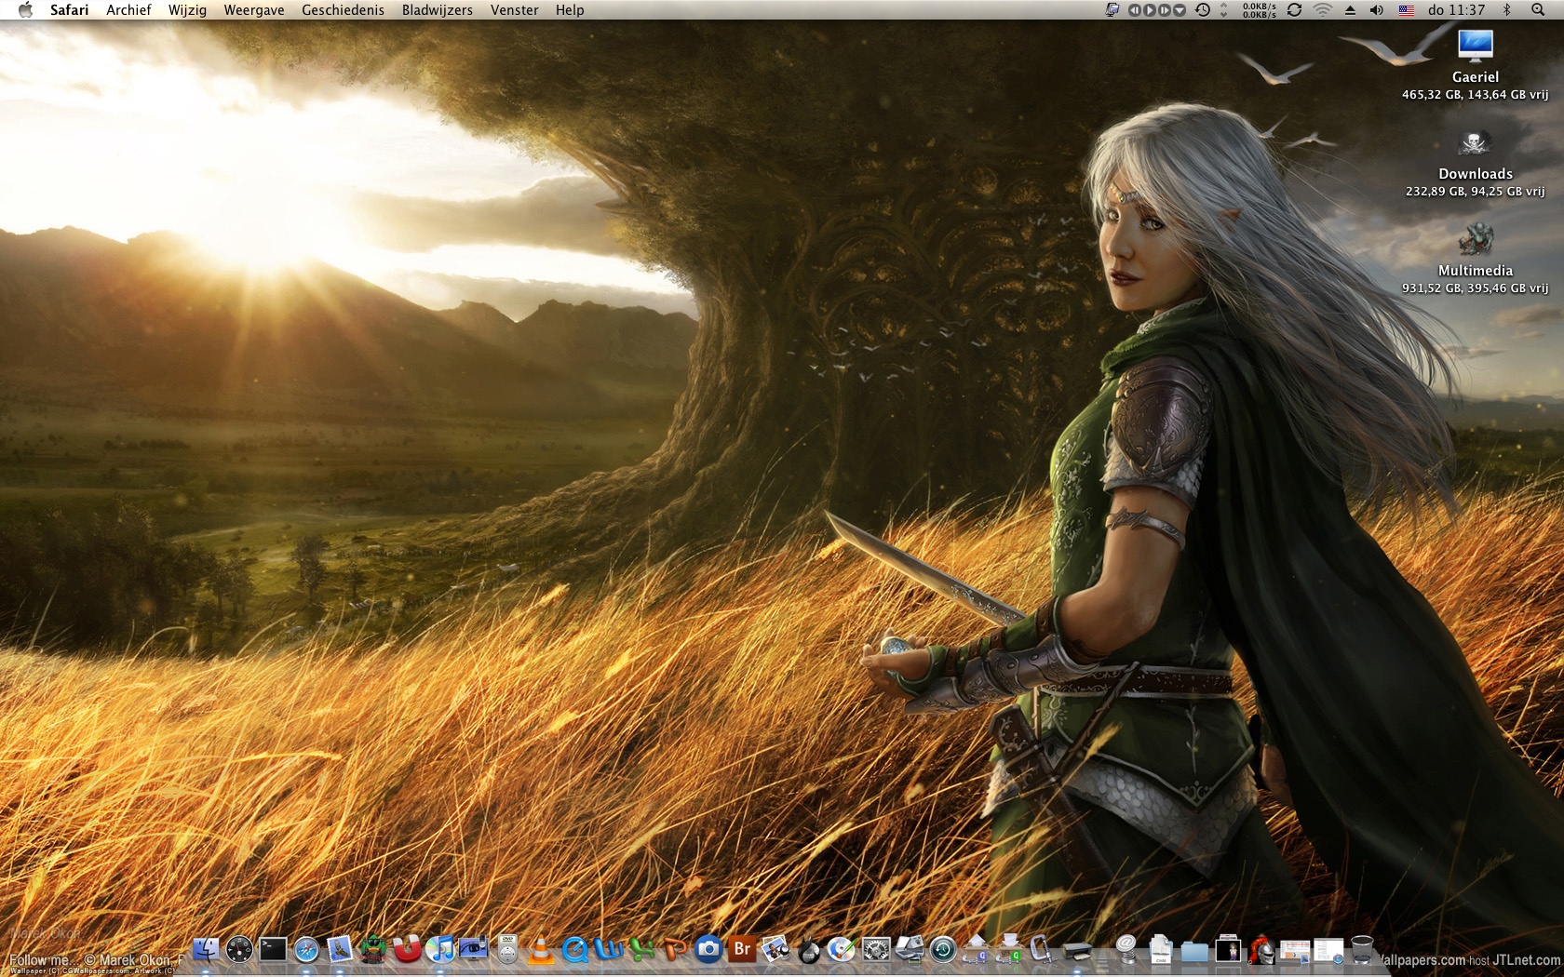The width and height of the screenshot is (1564, 977).
Task: Launch iTunes from the dock
Action: point(439,950)
